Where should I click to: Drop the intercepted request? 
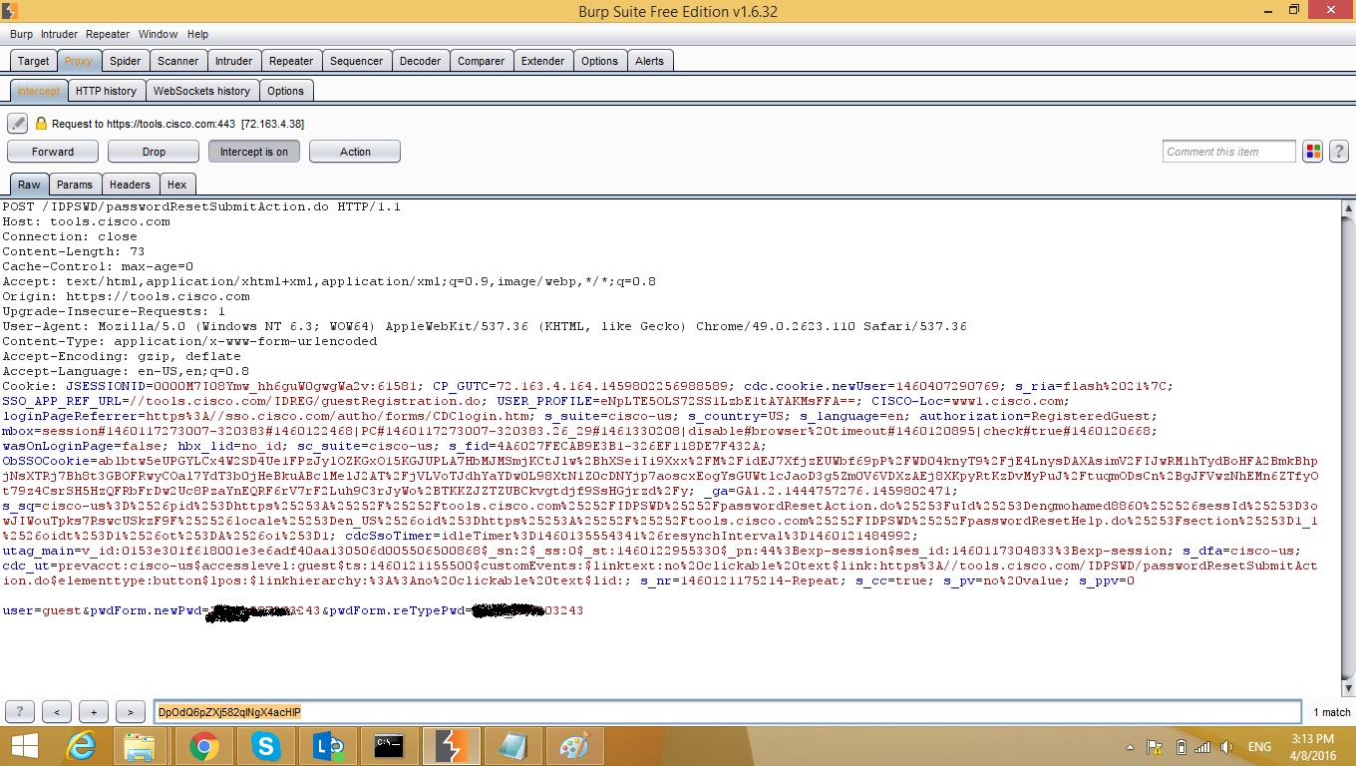(x=154, y=152)
